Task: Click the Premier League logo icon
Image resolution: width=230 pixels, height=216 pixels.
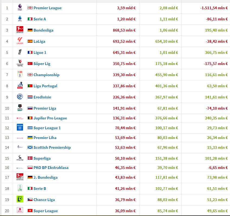Action: [20, 8]
